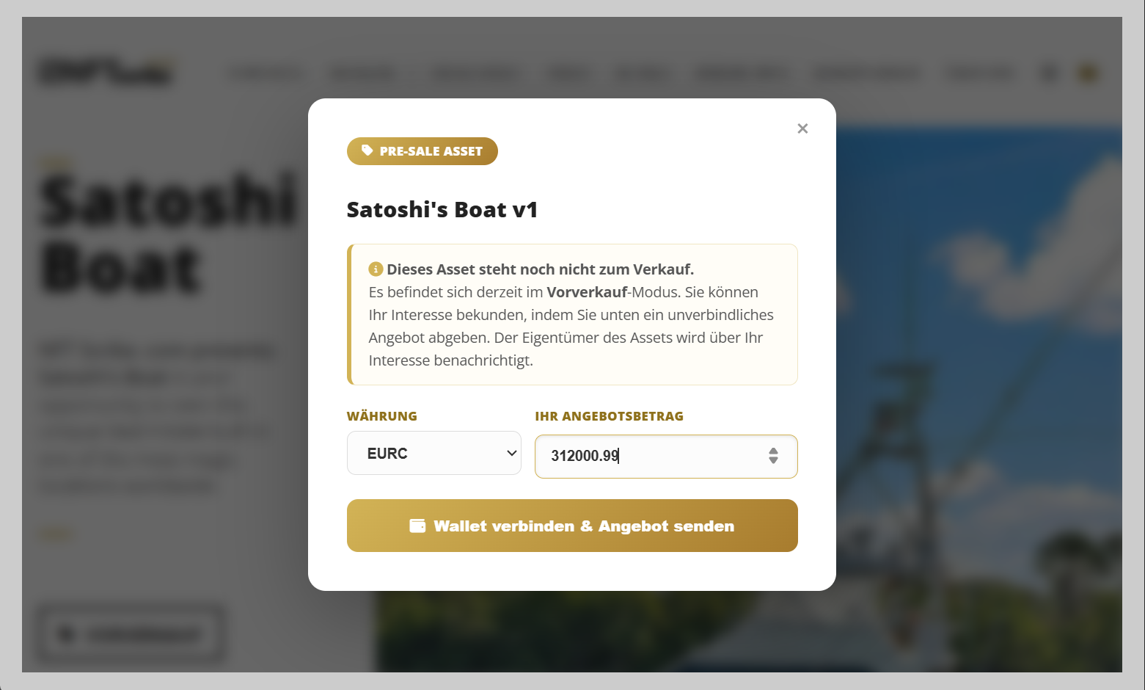Image resolution: width=1145 pixels, height=690 pixels.
Task: Click the info icon in the pre-sale notice
Action: coord(376,269)
